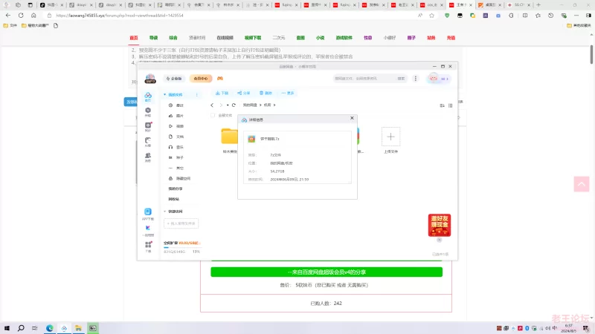Open the sync icon with red dot in sidebar
The width and height of the screenshot is (595, 334).
click(x=148, y=126)
